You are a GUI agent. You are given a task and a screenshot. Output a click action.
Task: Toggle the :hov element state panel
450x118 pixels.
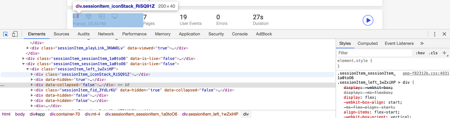pos(420,53)
